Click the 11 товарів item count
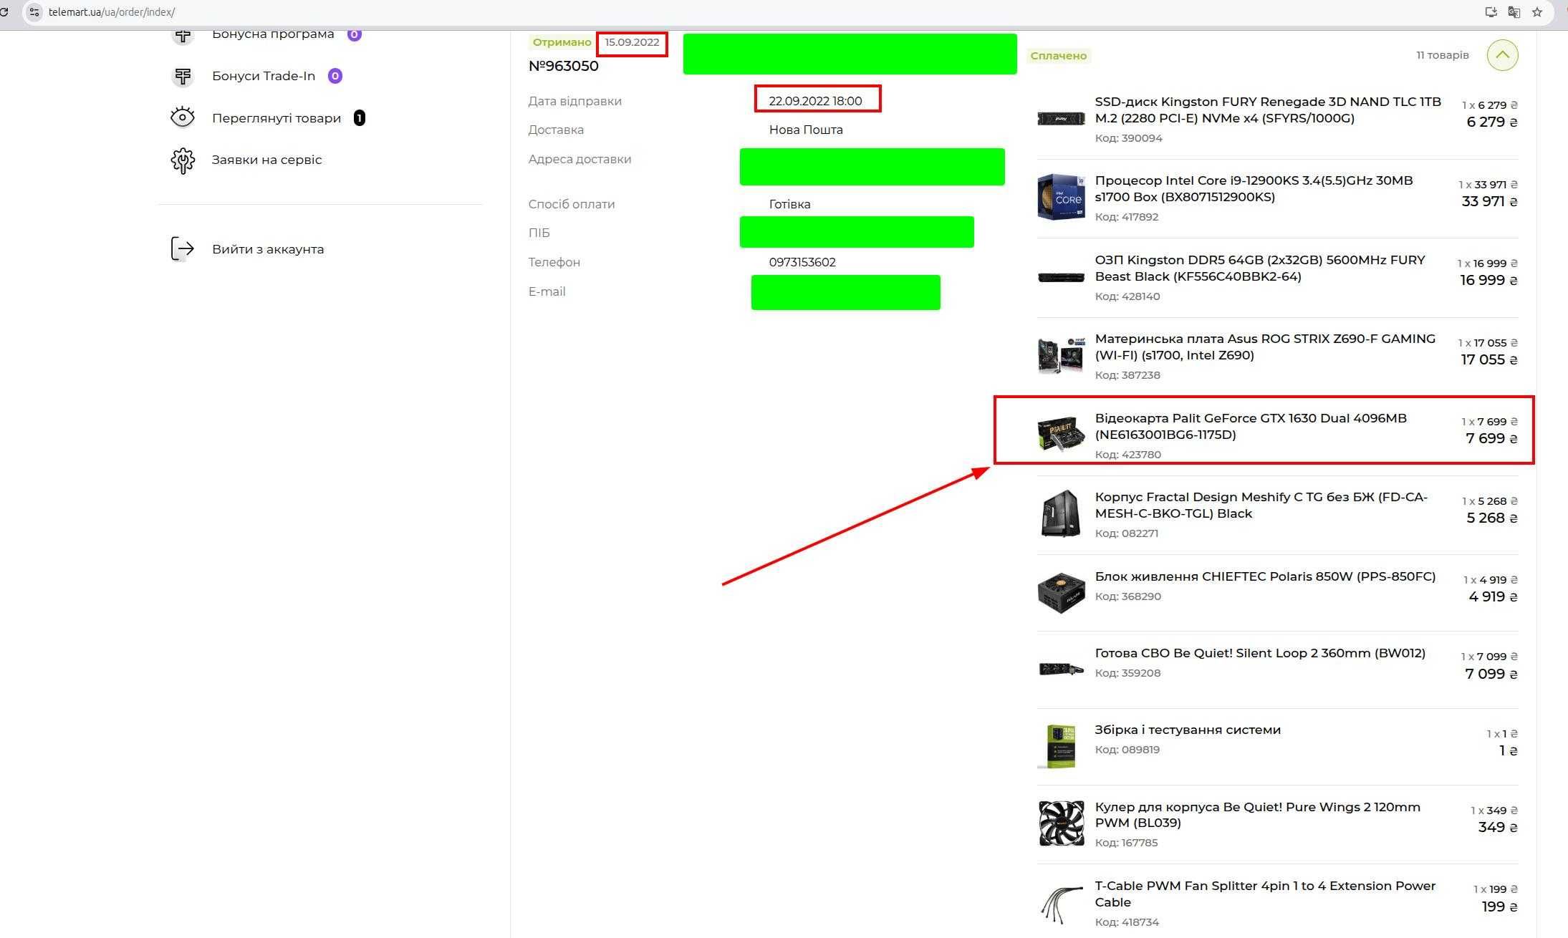This screenshot has height=938, width=1568. [1442, 55]
